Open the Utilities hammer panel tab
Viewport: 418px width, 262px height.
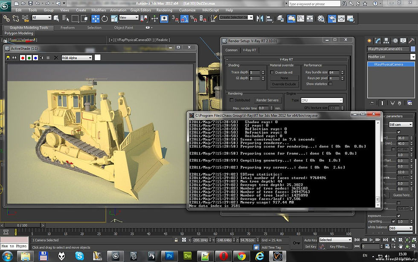tap(412, 41)
